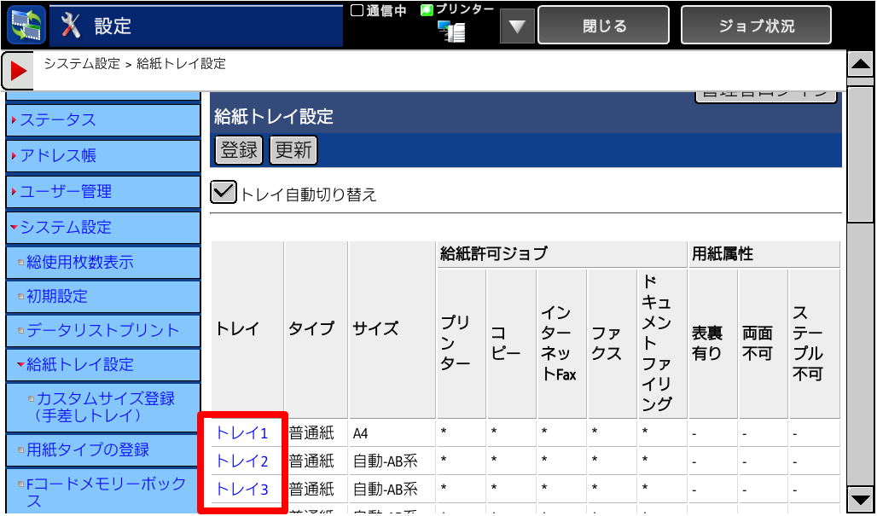
Task: Collapse the 給紙トレイ設定 submenu
Action: (x=102, y=365)
